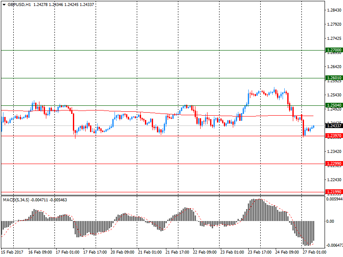Select the 1.25430 price scale value
343x257 pixels.
point(334,95)
